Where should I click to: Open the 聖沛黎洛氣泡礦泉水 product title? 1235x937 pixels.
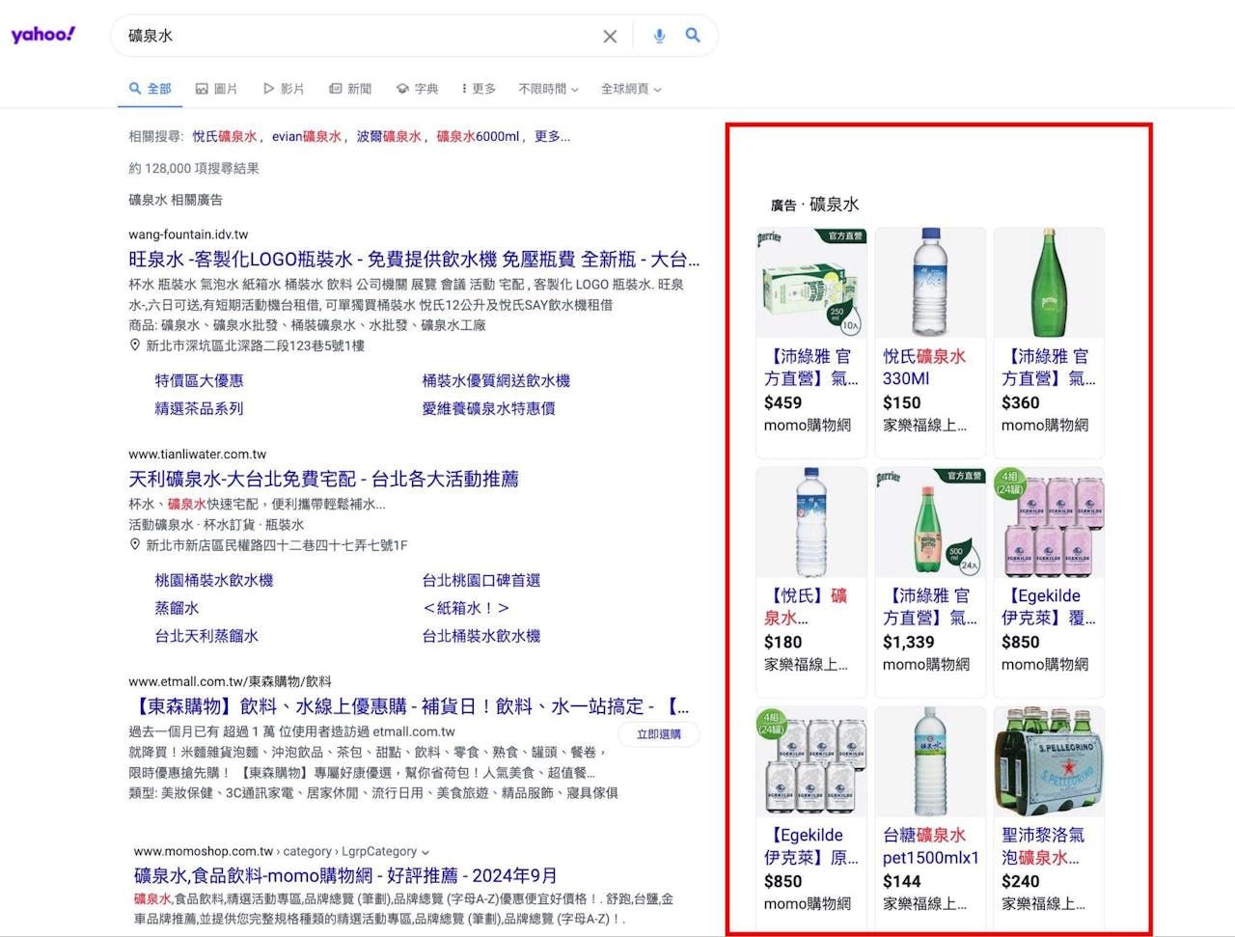(x=1043, y=846)
